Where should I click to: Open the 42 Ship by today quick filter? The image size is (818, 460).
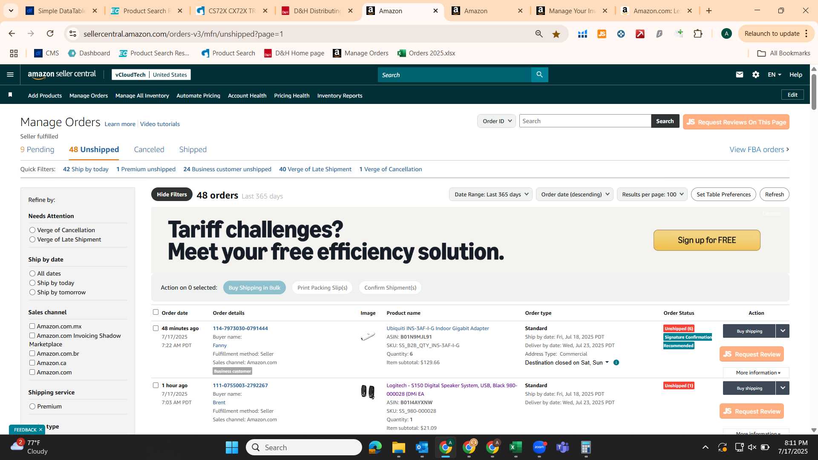click(x=86, y=169)
